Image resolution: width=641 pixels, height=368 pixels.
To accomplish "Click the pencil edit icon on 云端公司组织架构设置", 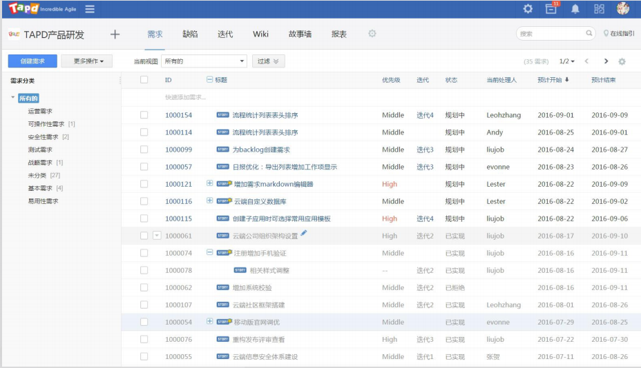I will (x=303, y=233).
